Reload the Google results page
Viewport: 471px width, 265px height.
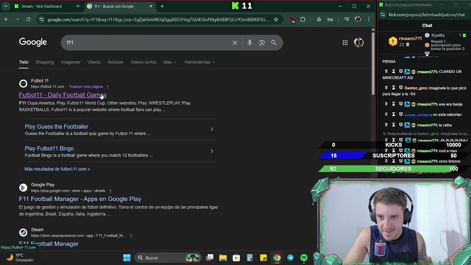pos(28,20)
